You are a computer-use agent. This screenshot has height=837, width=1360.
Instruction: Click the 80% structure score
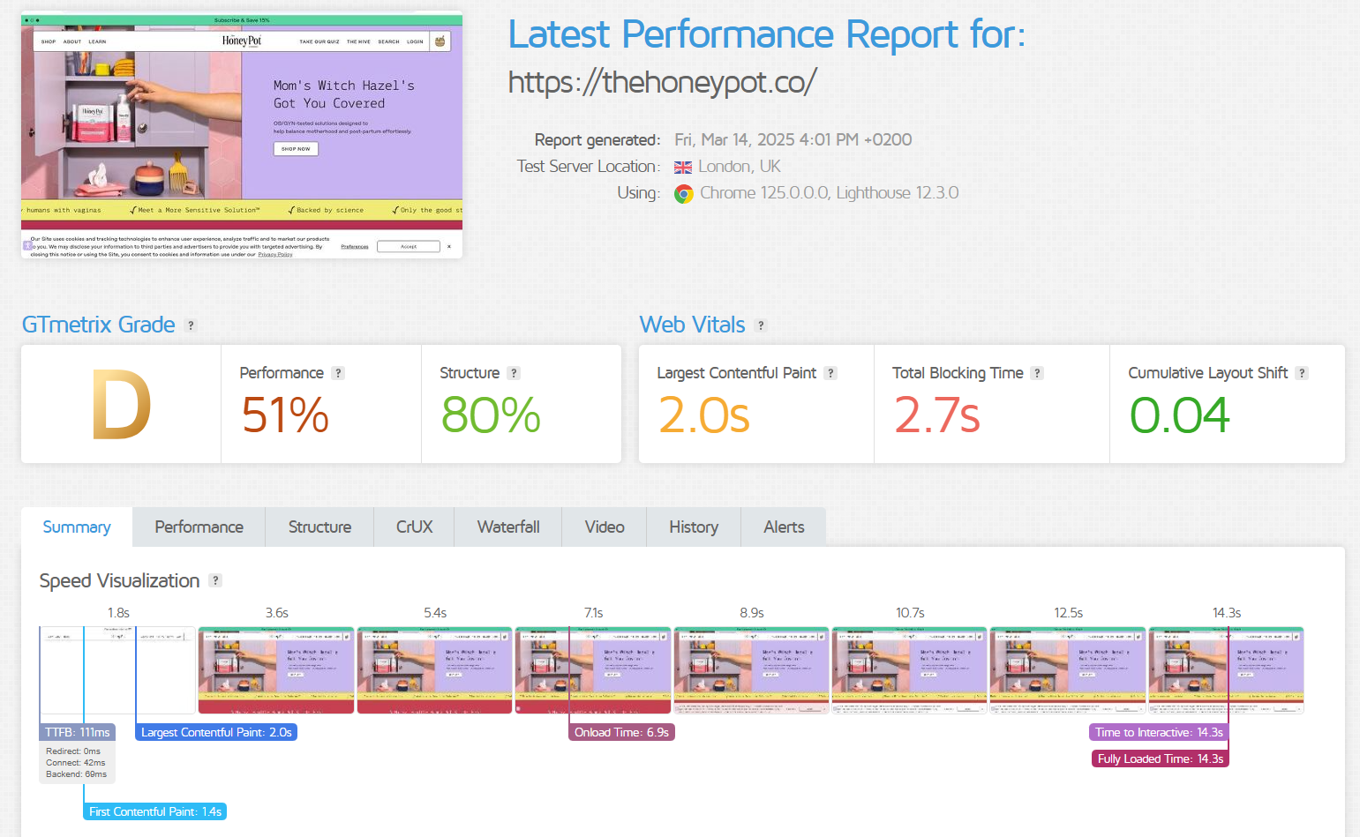click(491, 415)
